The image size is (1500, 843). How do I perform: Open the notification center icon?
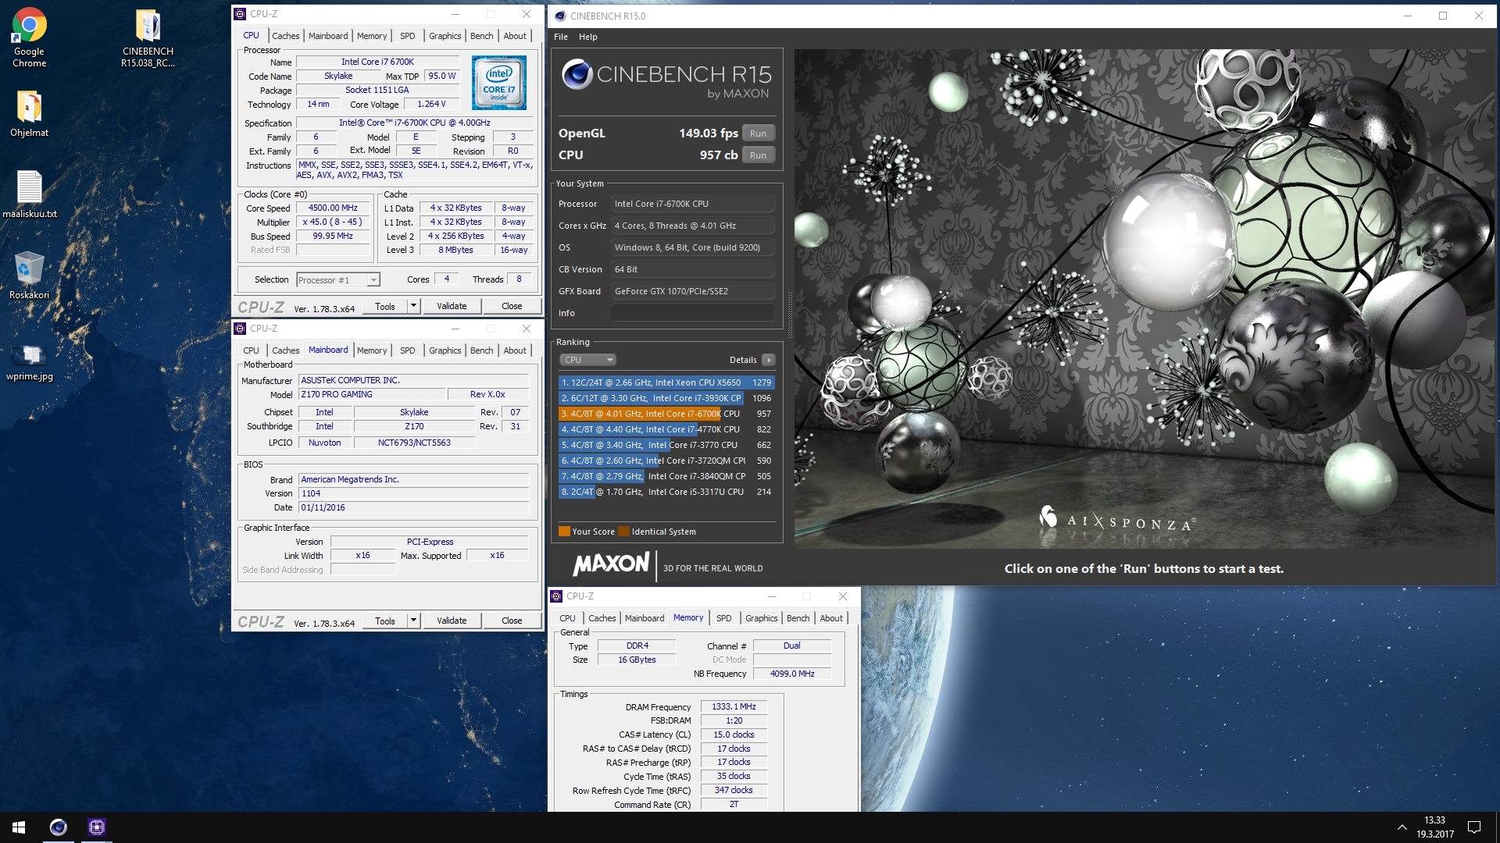[x=1474, y=827]
